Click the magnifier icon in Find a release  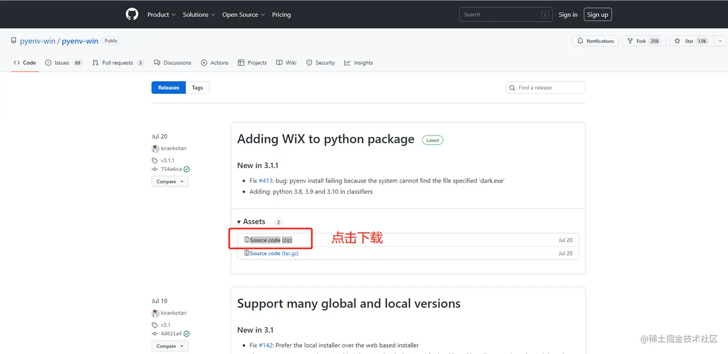(512, 88)
